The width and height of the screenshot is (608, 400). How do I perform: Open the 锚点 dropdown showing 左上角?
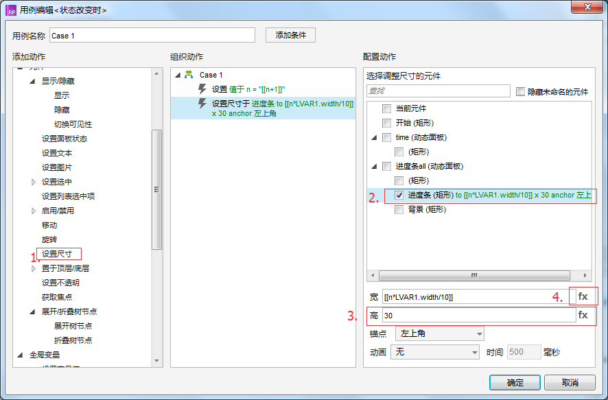pos(440,333)
